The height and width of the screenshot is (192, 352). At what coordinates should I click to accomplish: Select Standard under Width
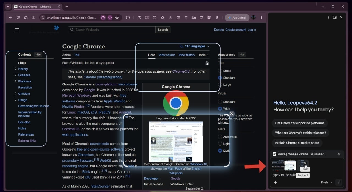point(220,102)
